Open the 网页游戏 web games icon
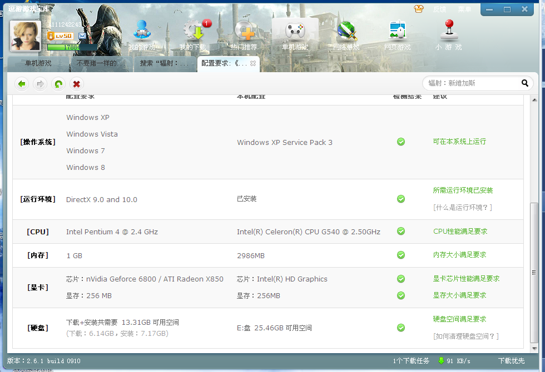This screenshot has width=545, height=372. 398,30
